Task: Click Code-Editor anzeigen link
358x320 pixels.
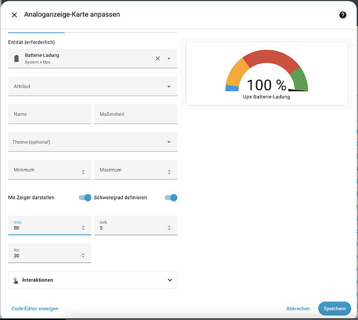Action: click(x=35, y=308)
